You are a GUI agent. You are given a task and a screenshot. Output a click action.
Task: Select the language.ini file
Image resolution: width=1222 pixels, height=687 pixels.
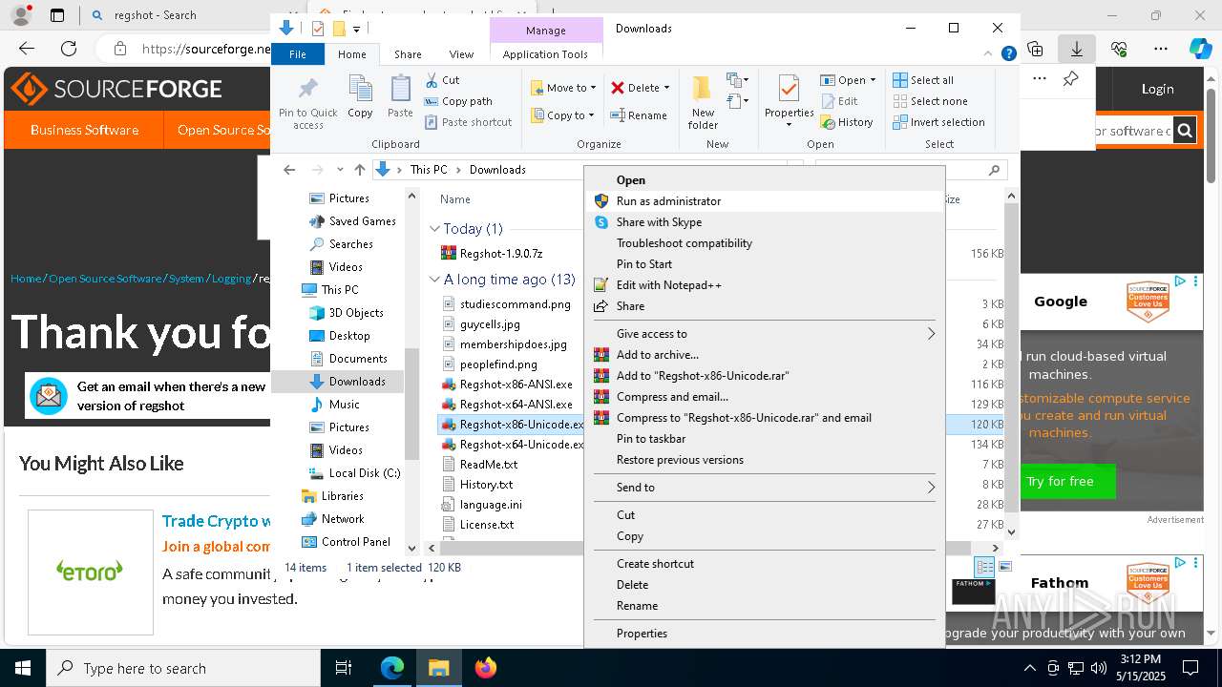tap(490, 505)
